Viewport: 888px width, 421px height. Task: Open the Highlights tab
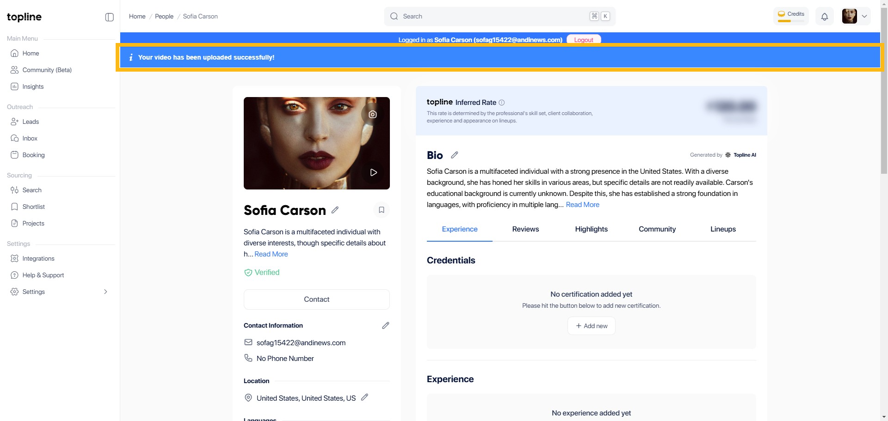(591, 229)
